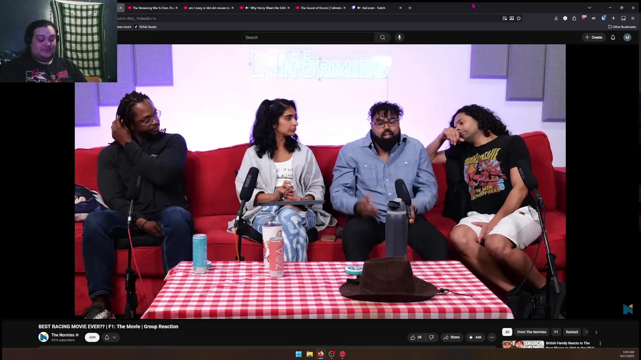The width and height of the screenshot is (641, 360).
Task: Click the sidebar toggle toolbar icon
Action: pyautogui.click(x=623, y=18)
